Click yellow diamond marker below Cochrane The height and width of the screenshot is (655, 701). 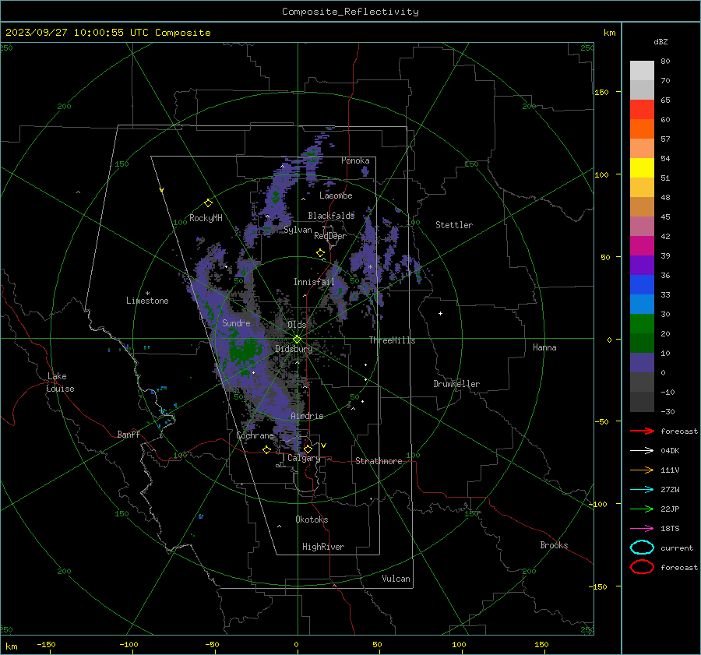click(266, 449)
